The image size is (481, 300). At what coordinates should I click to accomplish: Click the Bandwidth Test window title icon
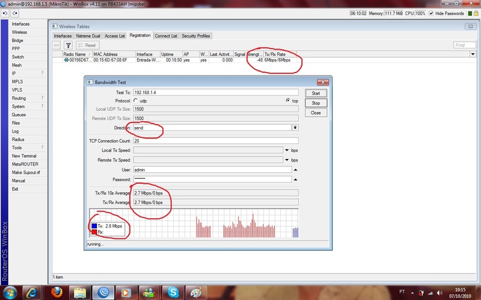tap(90, 82)
